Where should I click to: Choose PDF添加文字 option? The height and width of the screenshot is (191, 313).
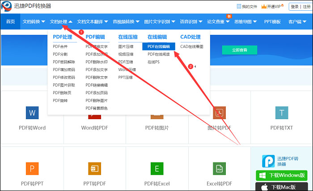coord(97,70)
